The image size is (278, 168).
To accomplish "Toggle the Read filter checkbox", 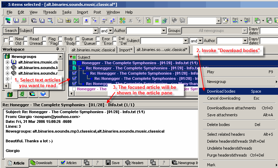I will (25, 39).
